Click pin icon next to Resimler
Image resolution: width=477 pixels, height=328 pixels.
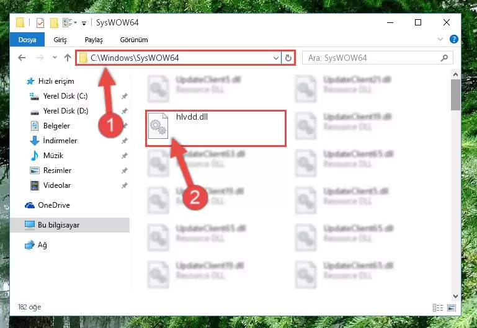[x=125, y=171]
